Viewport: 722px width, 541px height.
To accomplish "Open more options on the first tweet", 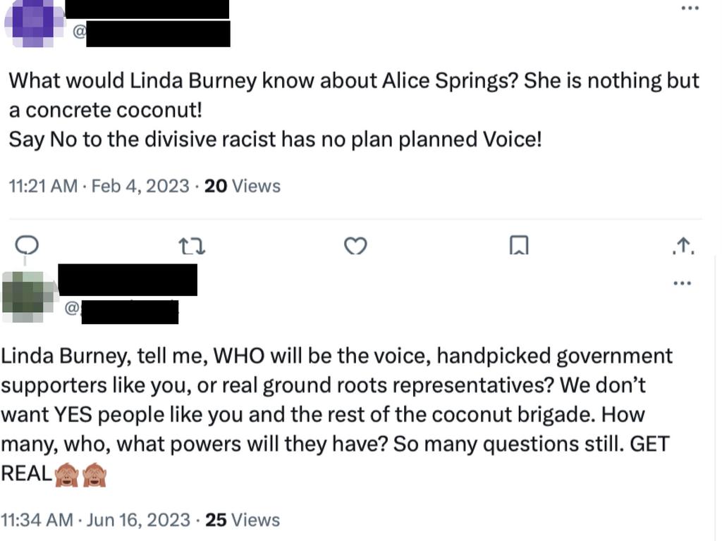I will tap(690, 8).
